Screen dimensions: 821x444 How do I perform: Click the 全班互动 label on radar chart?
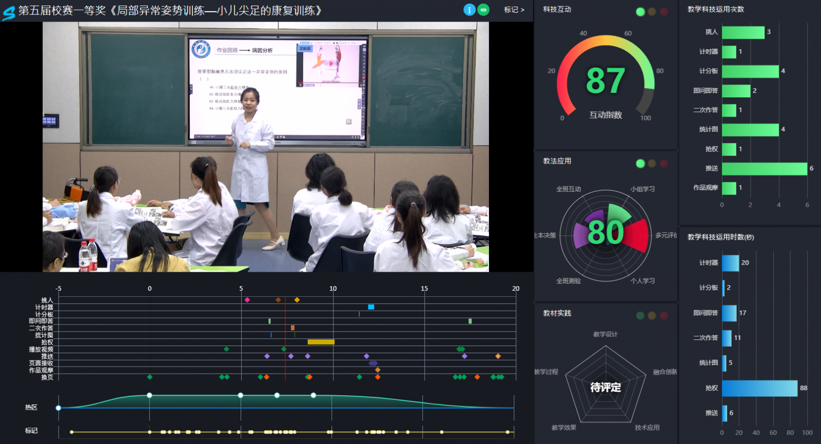click(569, 189)
